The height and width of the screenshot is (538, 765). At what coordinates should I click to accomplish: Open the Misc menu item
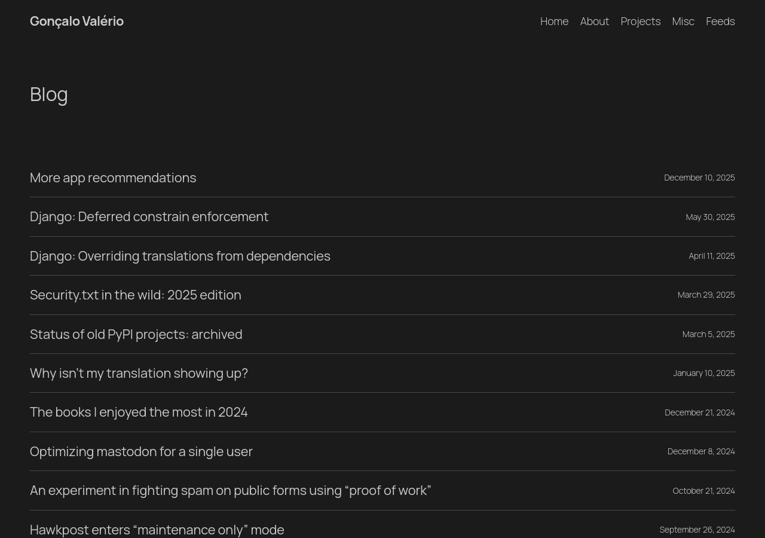[683, 22]
